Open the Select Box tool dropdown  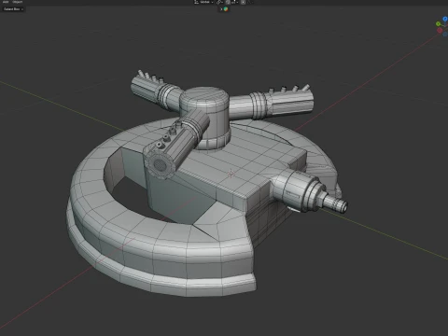click(x=13, y=9)
